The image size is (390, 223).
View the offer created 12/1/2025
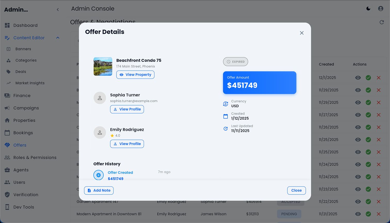358,78
